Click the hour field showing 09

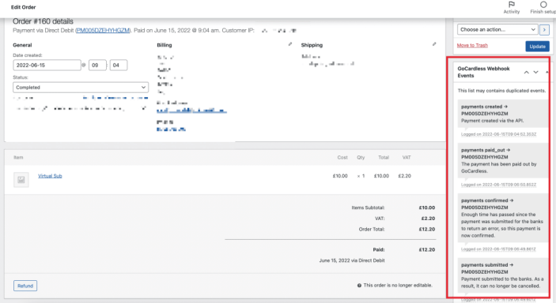(97, 65)
